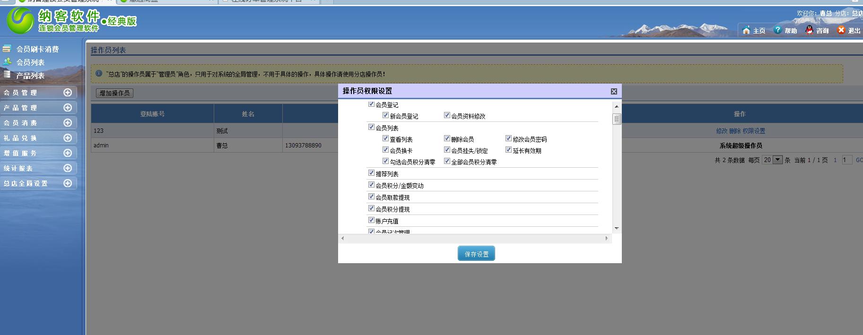Image resolution: width=863 pixels, height=335 pixels.
Task: Close the 操作员权限设置 dialog
Action: coord(614,91)
